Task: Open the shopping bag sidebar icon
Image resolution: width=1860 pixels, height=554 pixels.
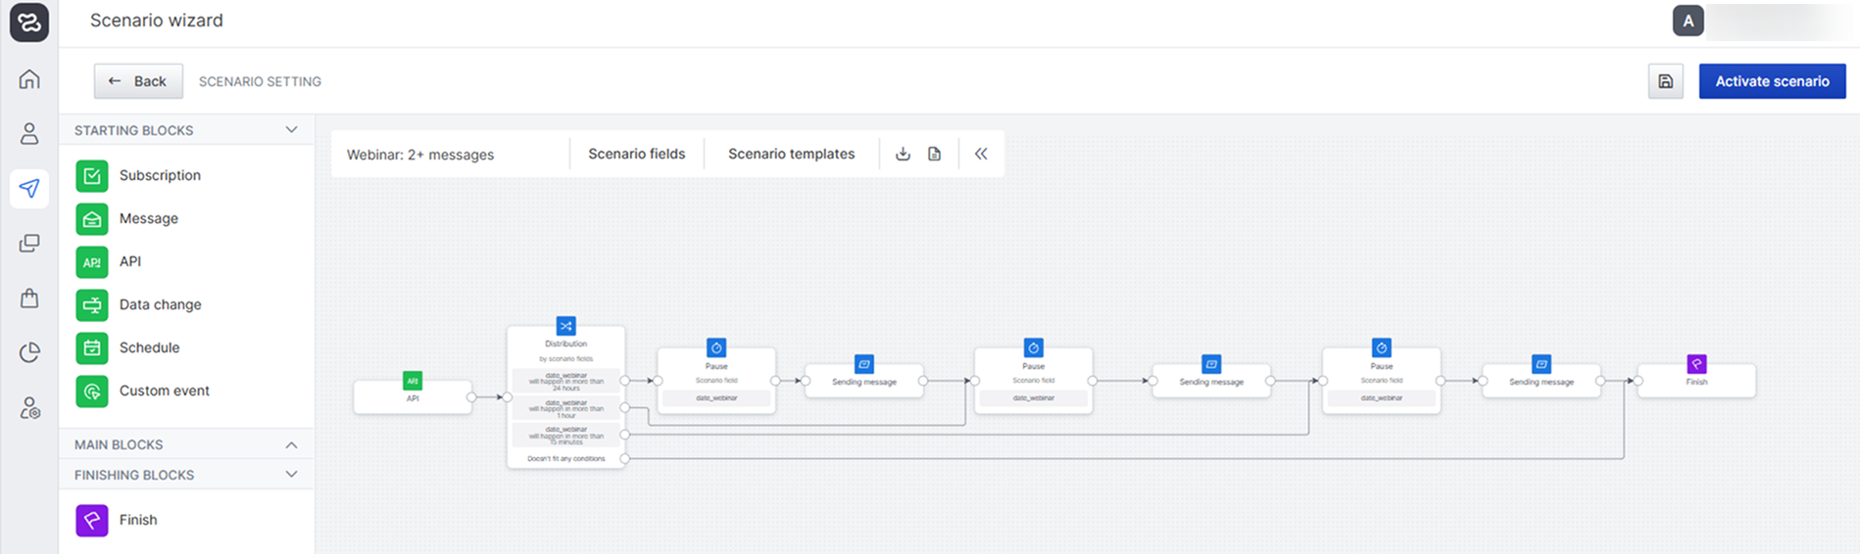Action: point(29,298)
